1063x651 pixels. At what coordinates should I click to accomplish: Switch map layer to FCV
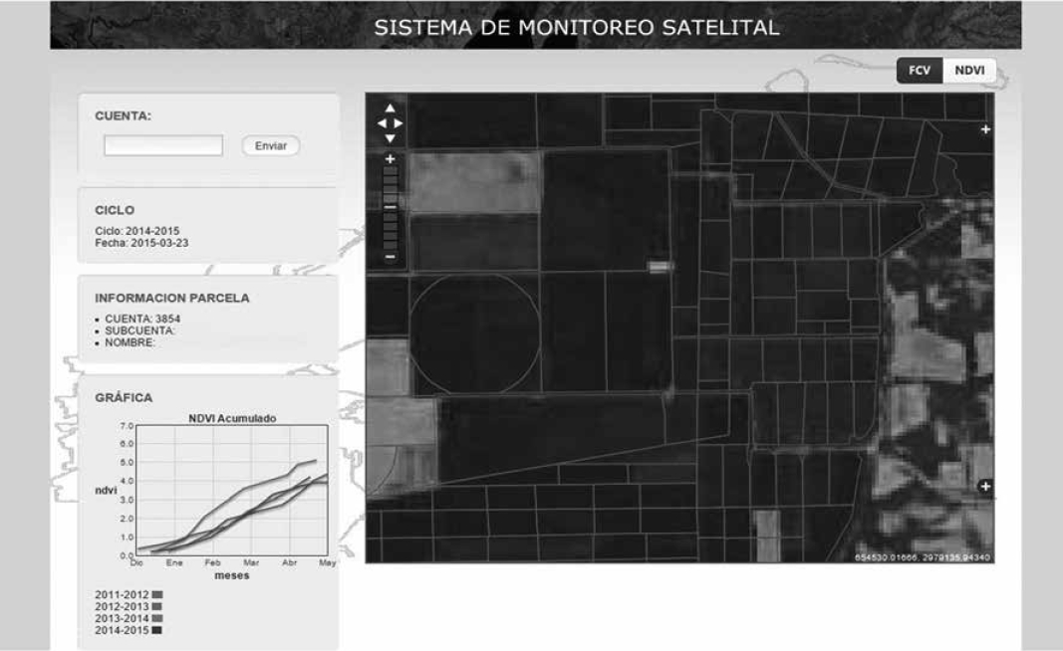[919, 72]
